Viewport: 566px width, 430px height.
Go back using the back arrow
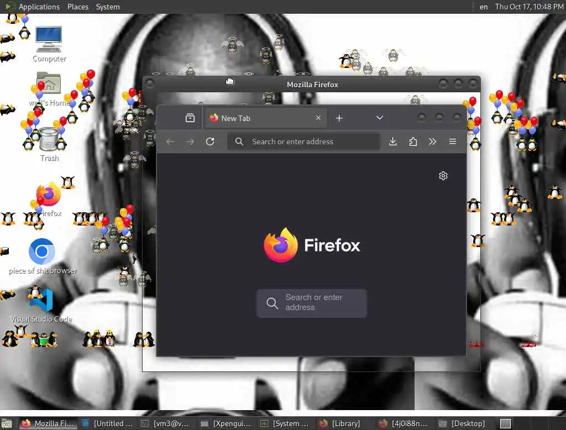(171, 141)
